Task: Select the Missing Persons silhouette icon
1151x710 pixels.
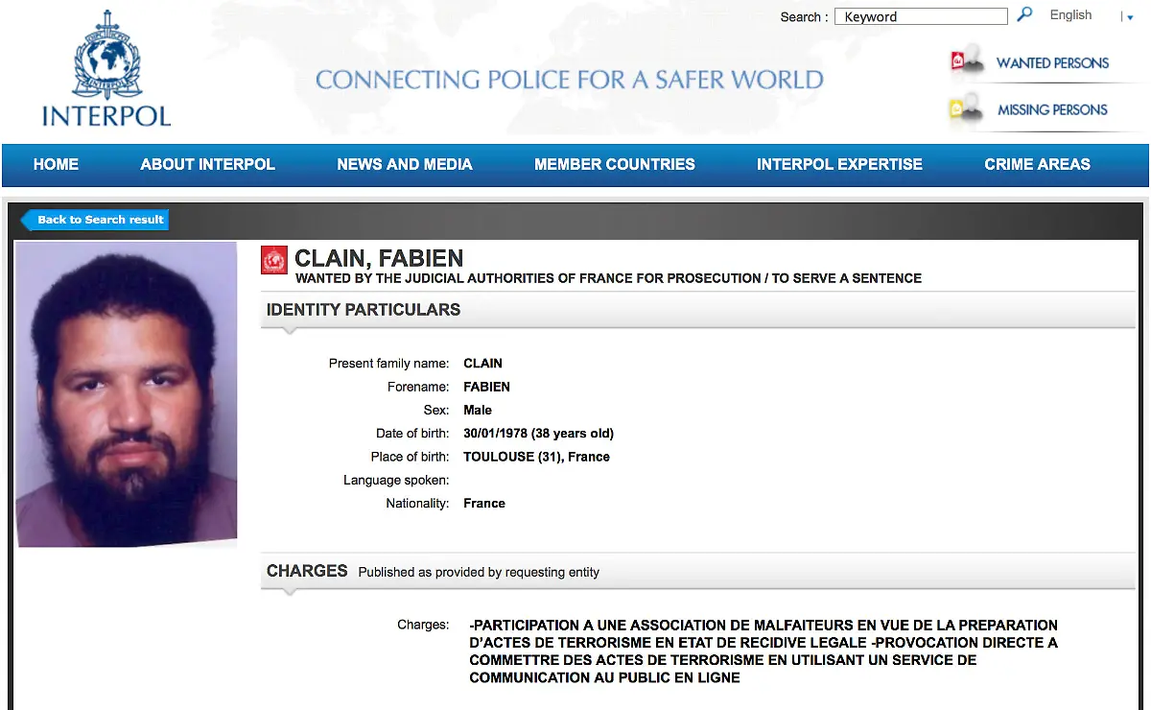Action: tap(974, 108)
